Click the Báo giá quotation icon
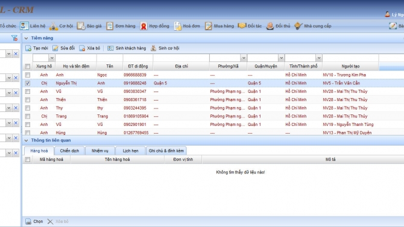 (x=81, y=26)
